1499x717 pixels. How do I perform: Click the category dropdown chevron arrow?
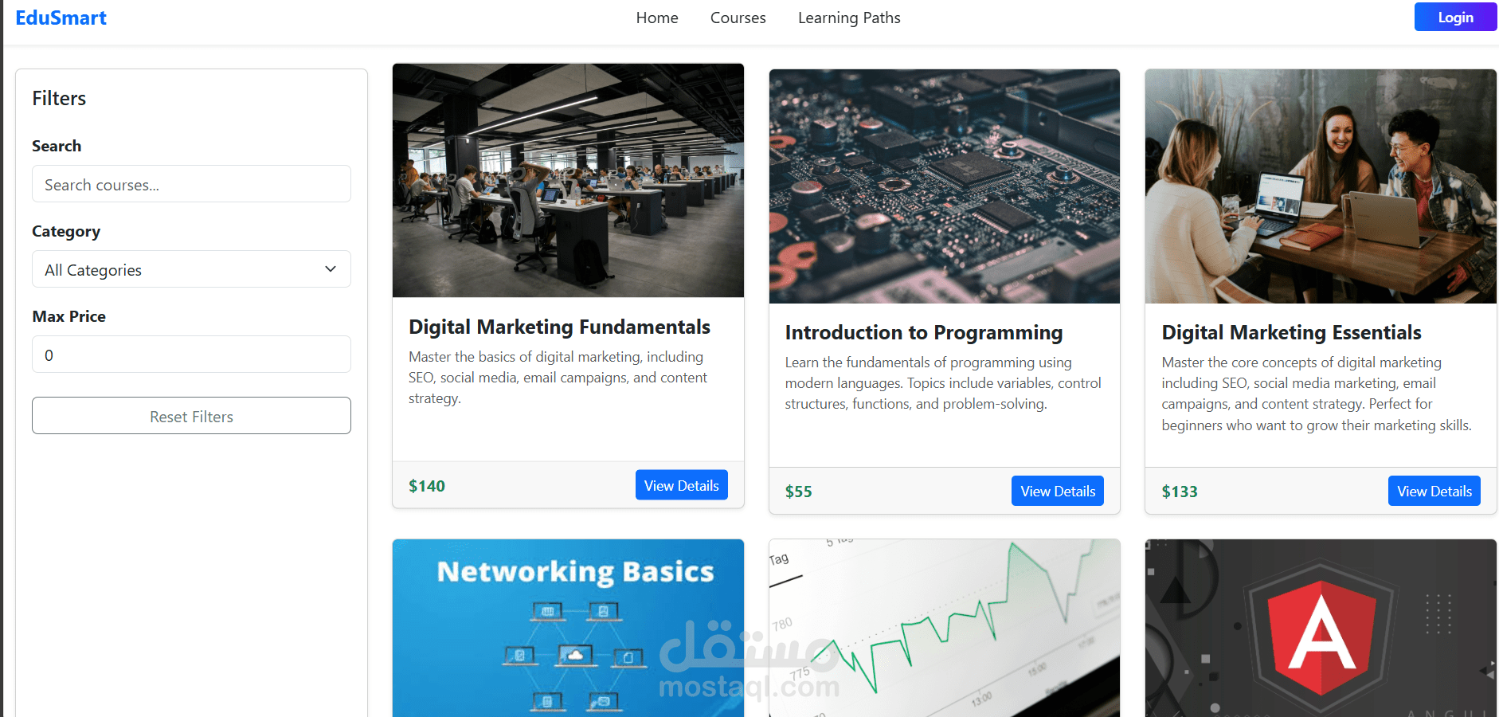pos(331,269)
